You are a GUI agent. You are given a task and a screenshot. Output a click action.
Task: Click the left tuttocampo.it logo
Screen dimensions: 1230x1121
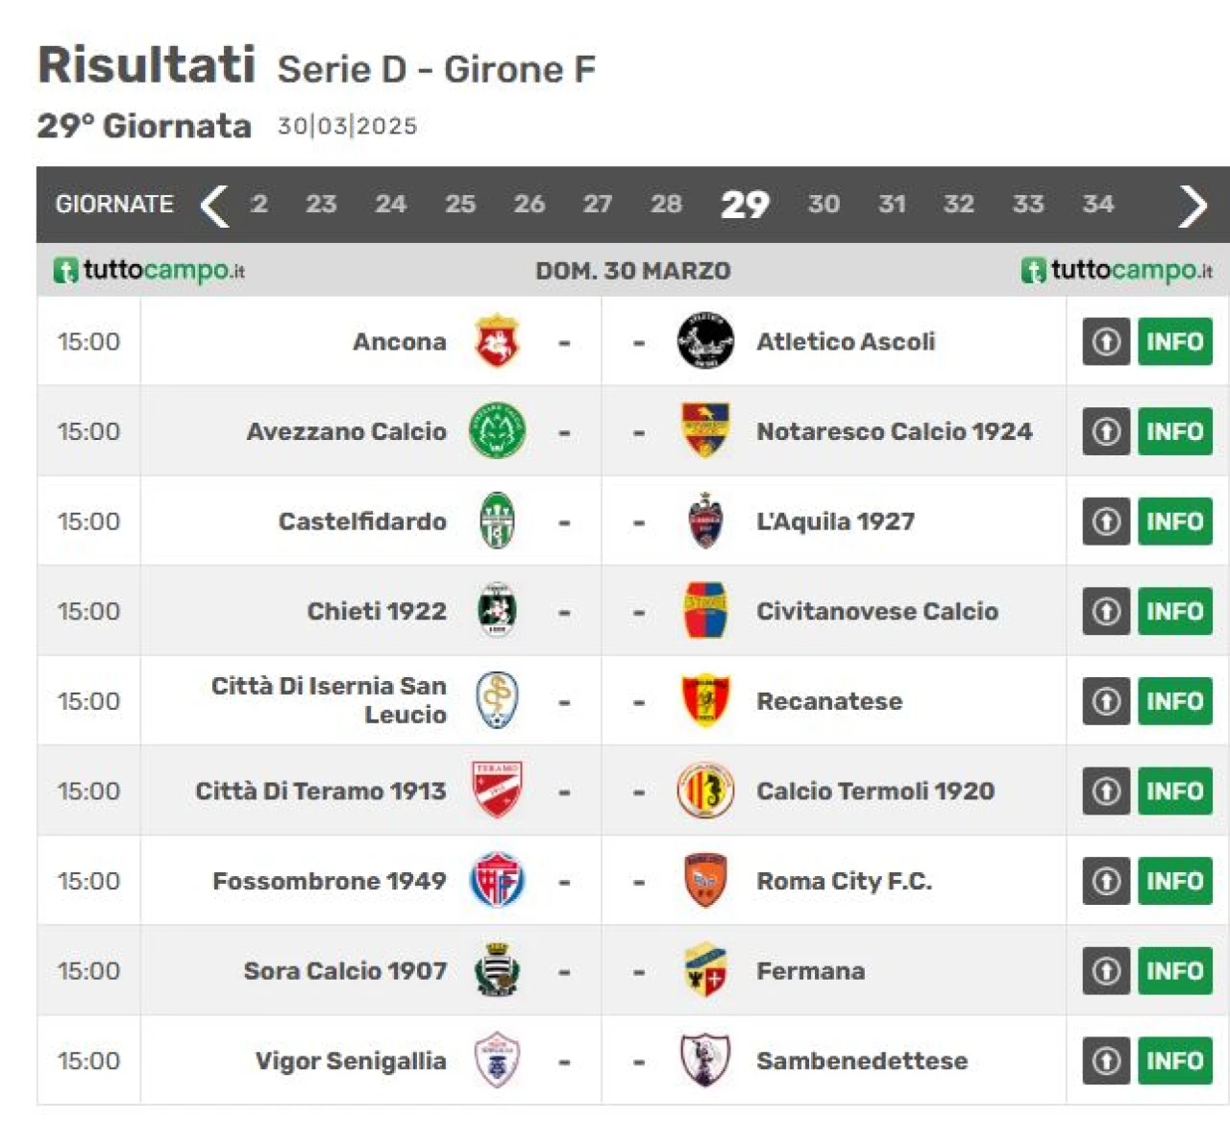click(149, 270)
